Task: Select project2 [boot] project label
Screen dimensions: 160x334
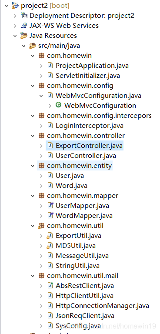Action: [x=45, y=6]
